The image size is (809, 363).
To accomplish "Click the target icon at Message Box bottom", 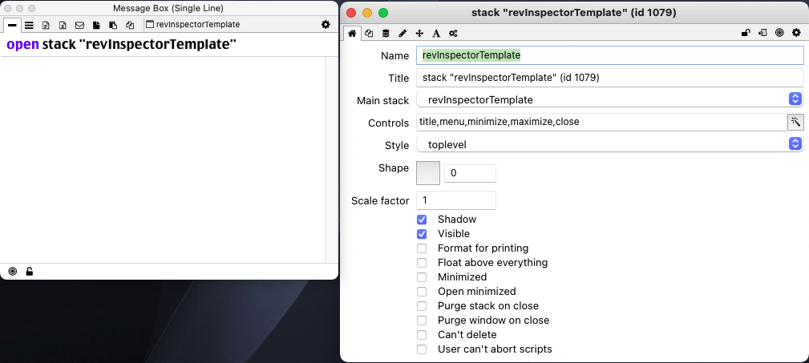I will [13, 272].
